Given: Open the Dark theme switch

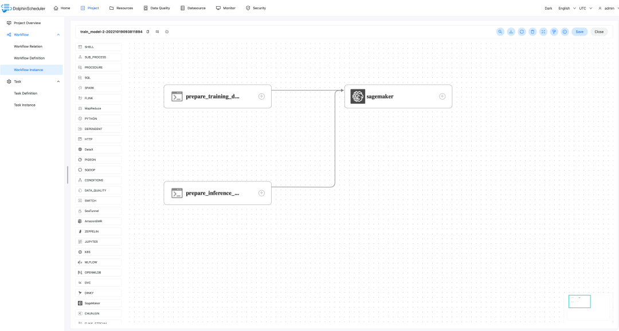Looking at the screenshot, I should [549, 8].
